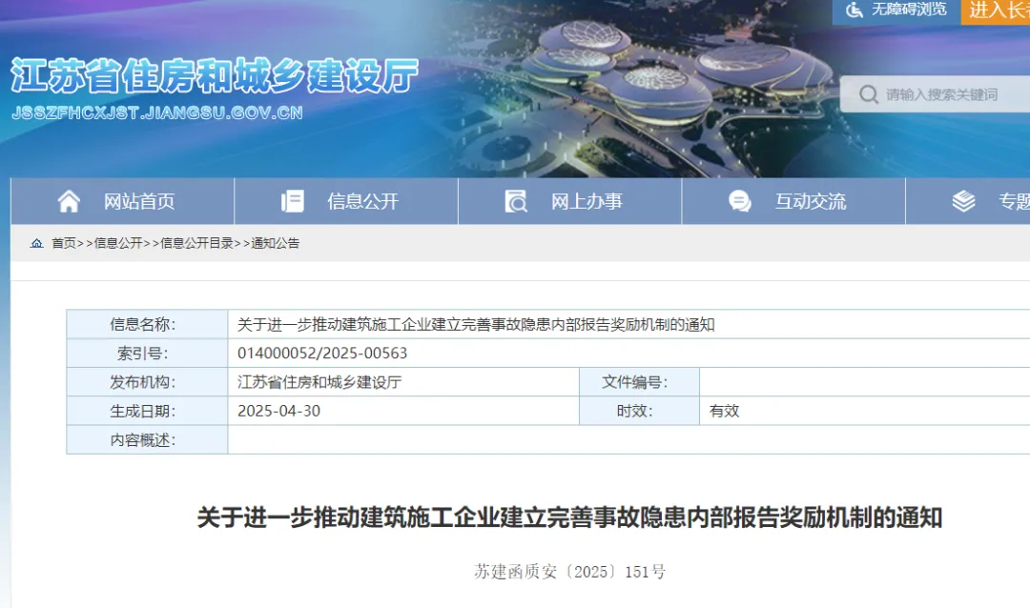Follow the 信息公开目录 breadcrumb link

(x=197, y=243)
